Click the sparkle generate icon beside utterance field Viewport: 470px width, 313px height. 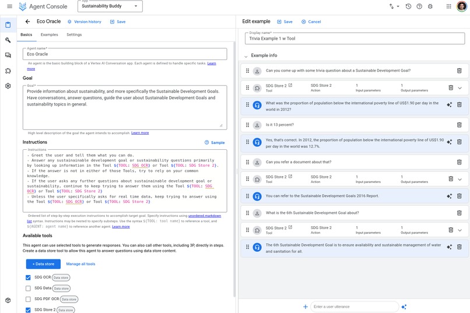click(404, 307)
